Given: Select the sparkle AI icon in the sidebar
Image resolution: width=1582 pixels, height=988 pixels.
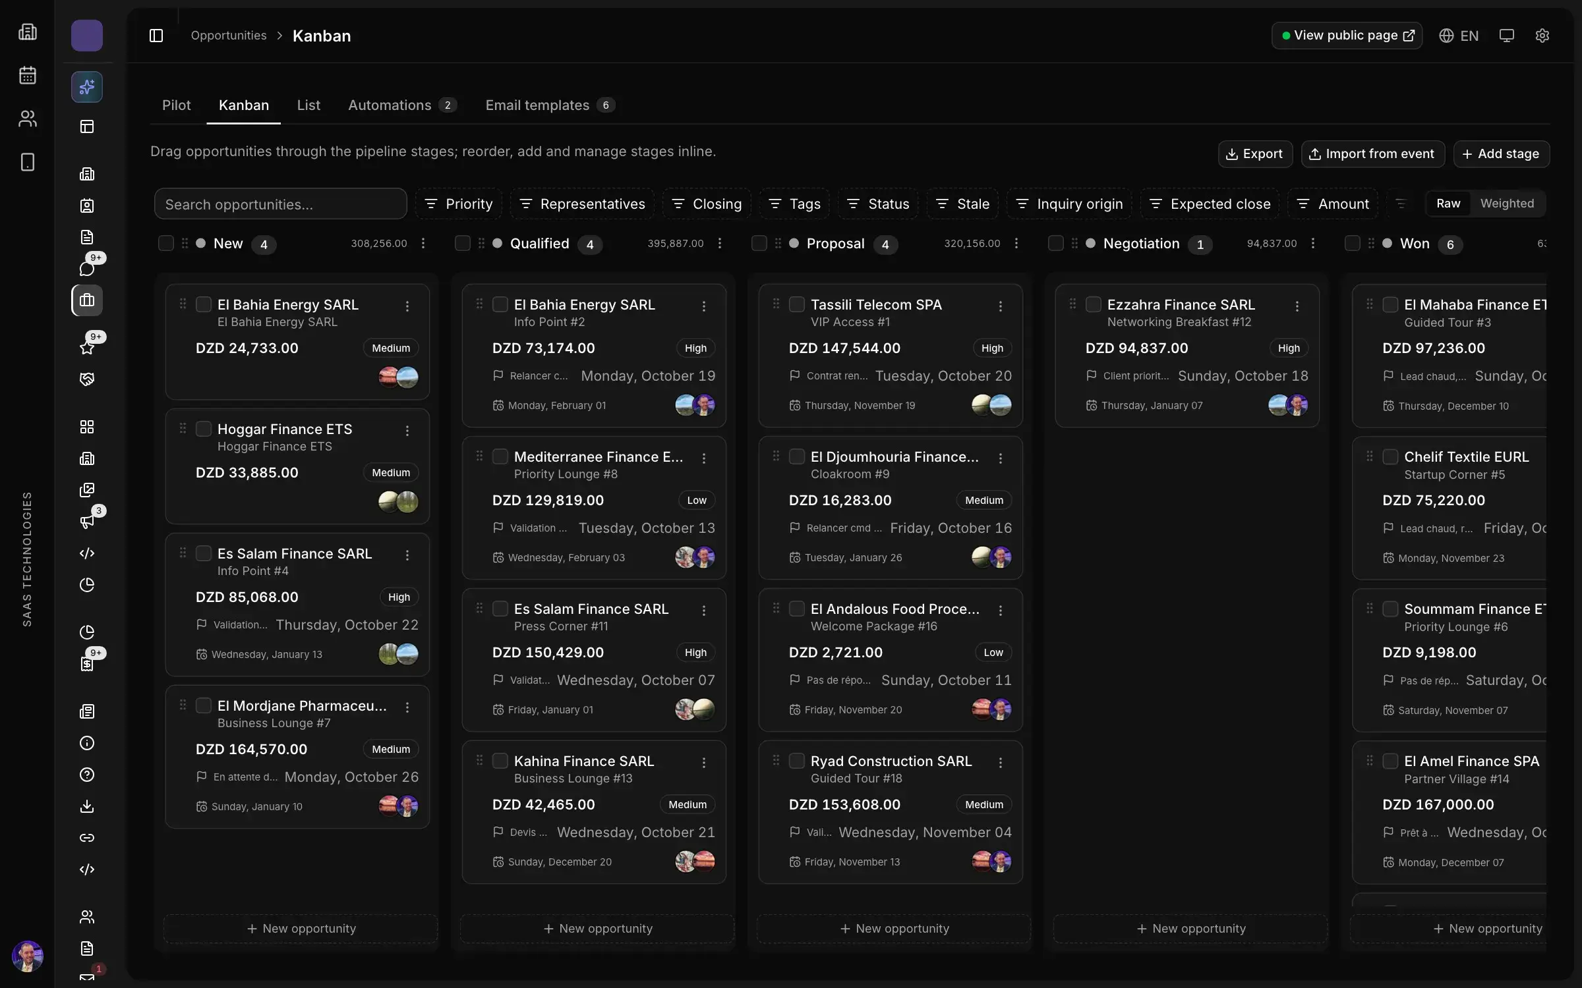Looking at the screenshot, I should [87, 87].
